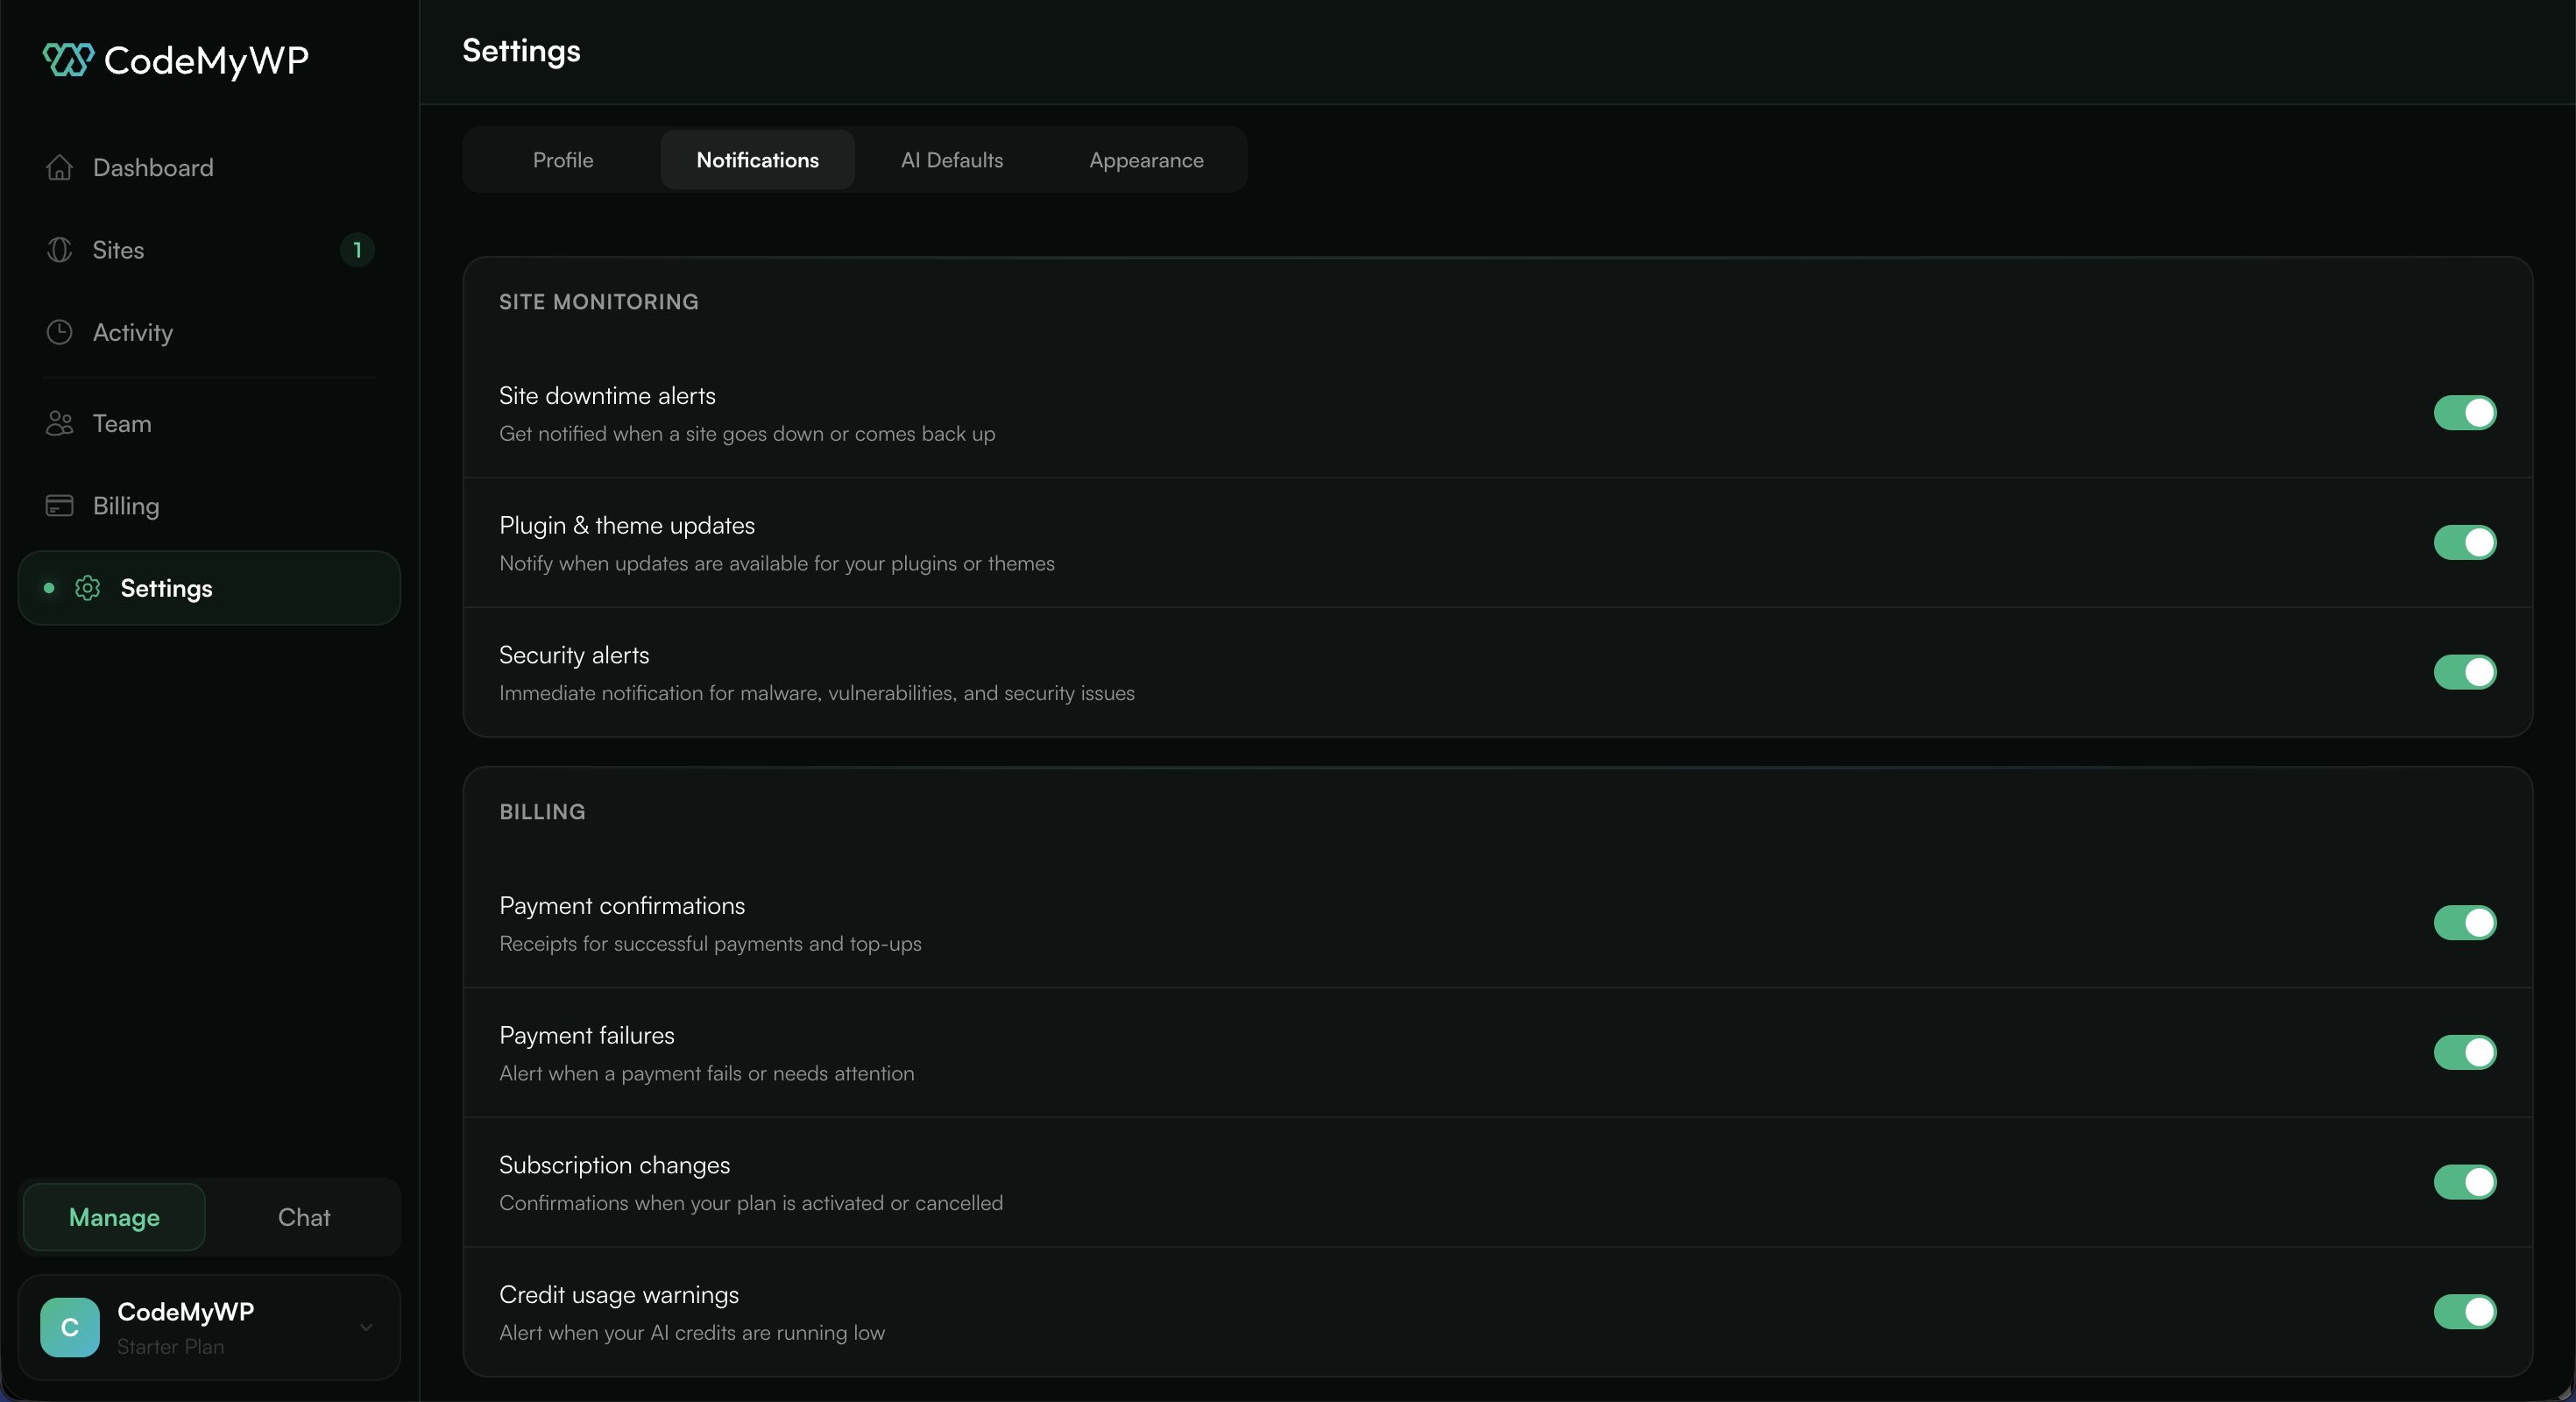The height and width of the screenshot is (1402, 2576).
Task: Click the "Subscription changes" label
Action: tap(615, 1166)
